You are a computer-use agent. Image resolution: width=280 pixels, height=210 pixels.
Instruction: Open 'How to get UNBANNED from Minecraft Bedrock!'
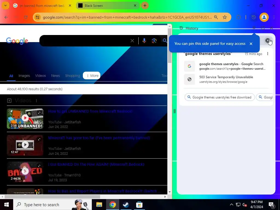[90, 112]
